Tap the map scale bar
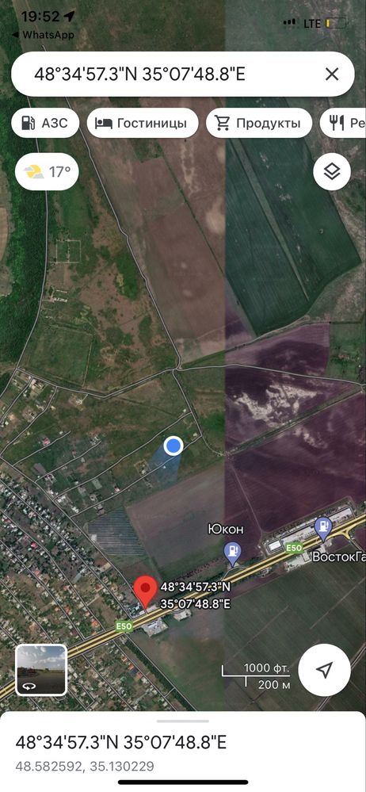This screenshot has height=792, width=366. tap(257, 676)
